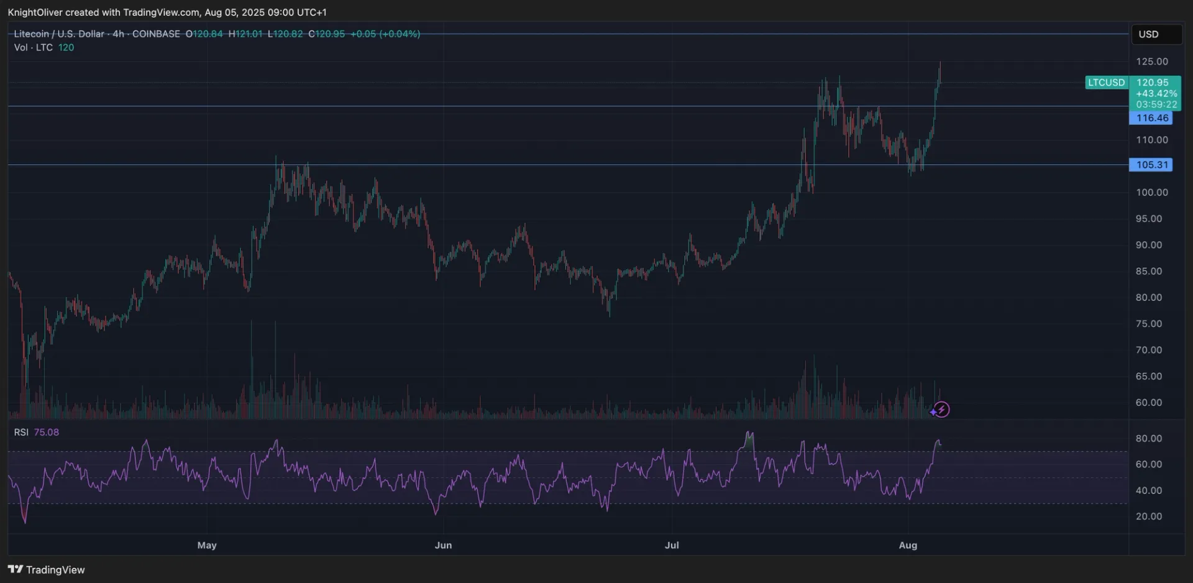Click the sparkle icon next to the lightning button
This screenshot has height=583, width=1193.
934,411
